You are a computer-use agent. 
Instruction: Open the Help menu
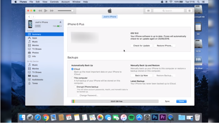[85, 2]
